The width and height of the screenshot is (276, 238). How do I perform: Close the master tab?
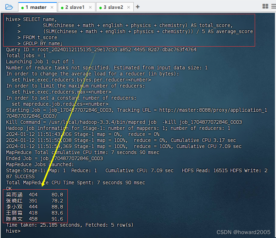[x=52, y=7]
